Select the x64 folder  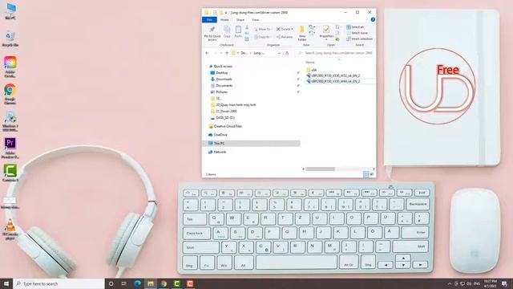click(x=312, y=70)
